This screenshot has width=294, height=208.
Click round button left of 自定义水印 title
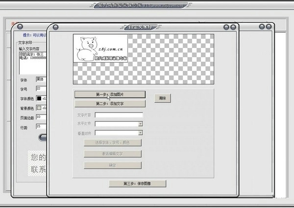point(55,27)
